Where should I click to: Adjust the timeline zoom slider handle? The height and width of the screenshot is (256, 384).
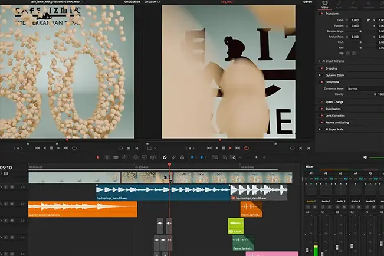click(257, 157)
